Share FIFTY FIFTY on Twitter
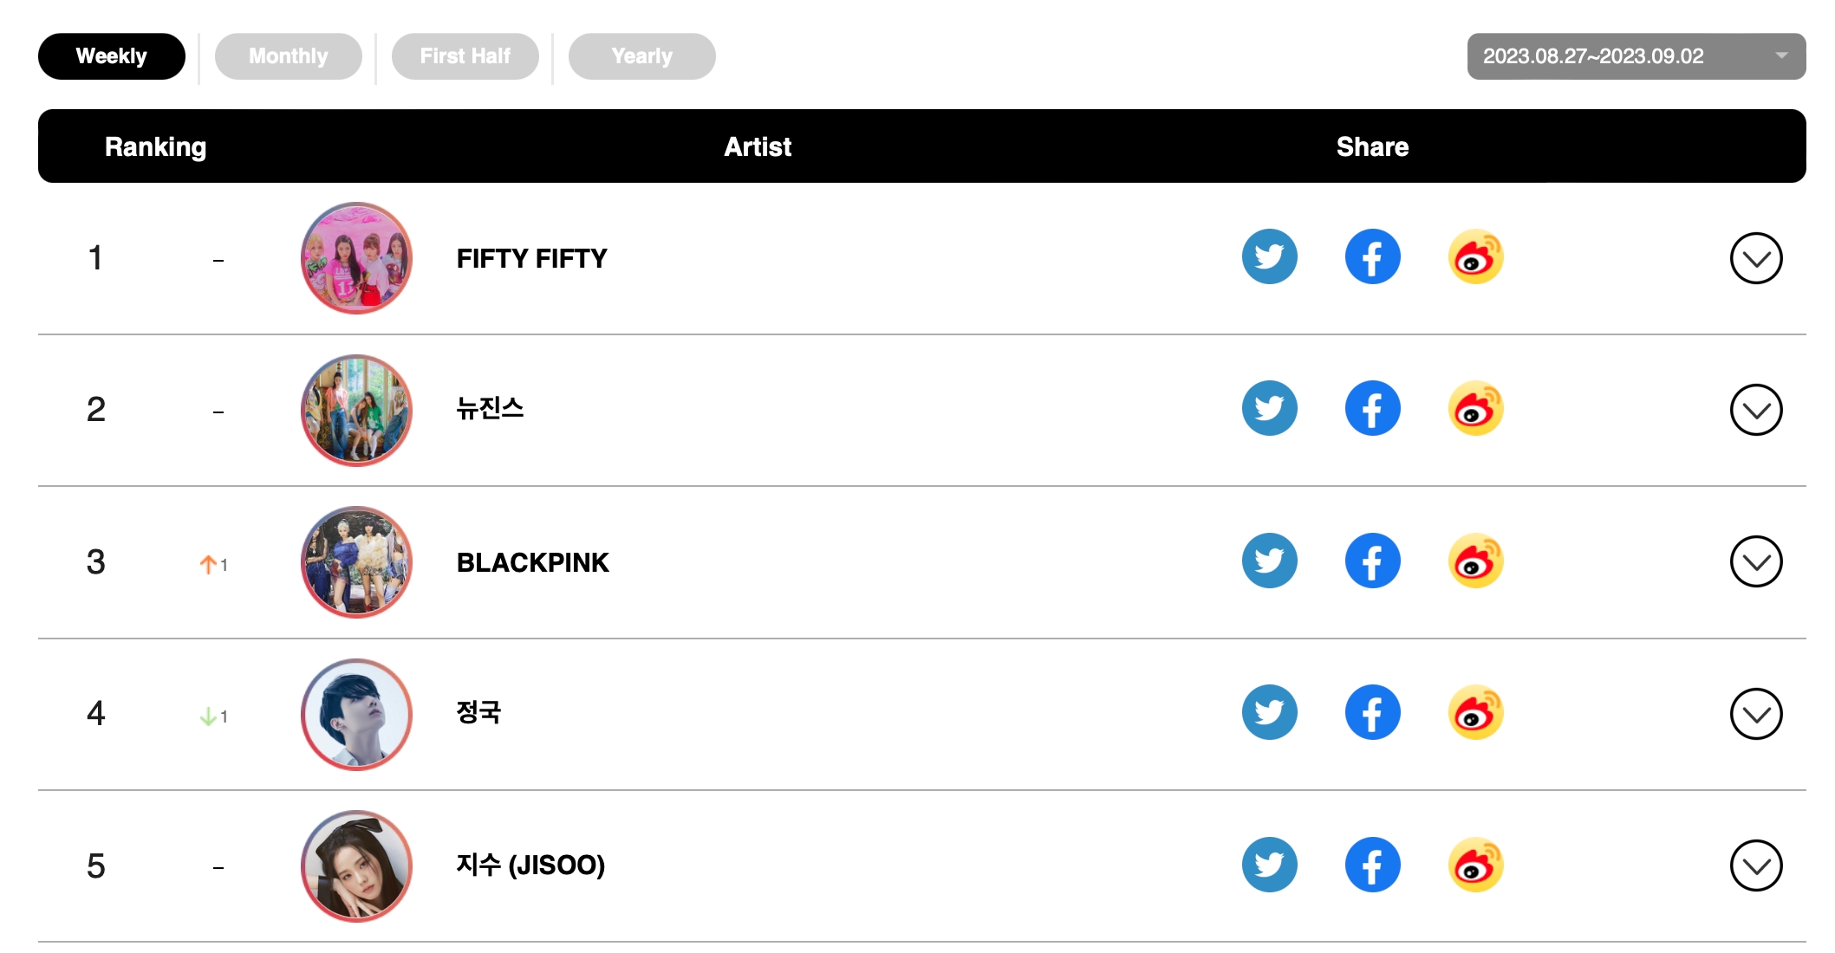Image resolution: width=1835 pixels, height=953 pixels. [x=1269, y=257]
